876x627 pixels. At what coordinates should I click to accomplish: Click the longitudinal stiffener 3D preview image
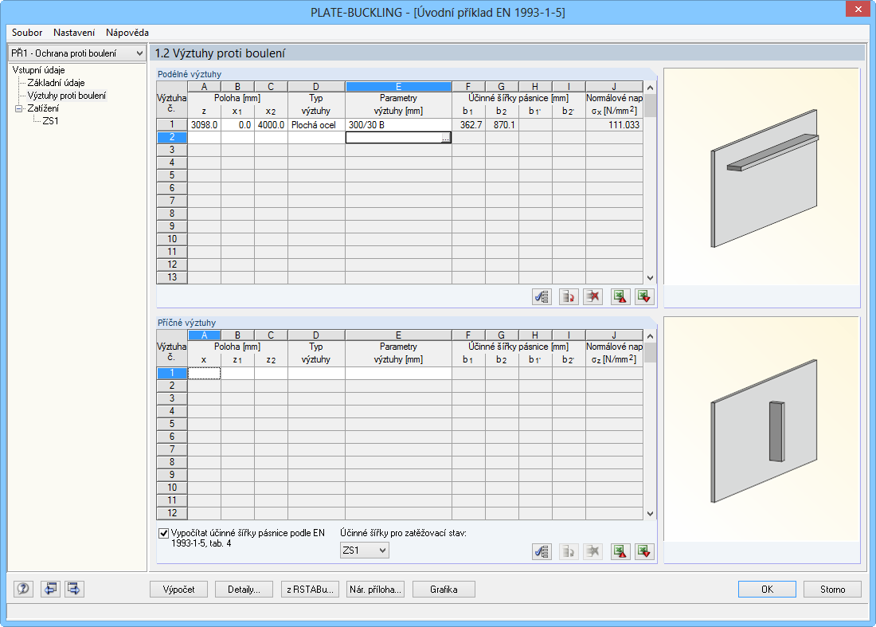pos(762,178)
